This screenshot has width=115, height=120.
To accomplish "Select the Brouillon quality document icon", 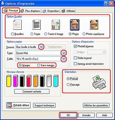I will (17, 25).
